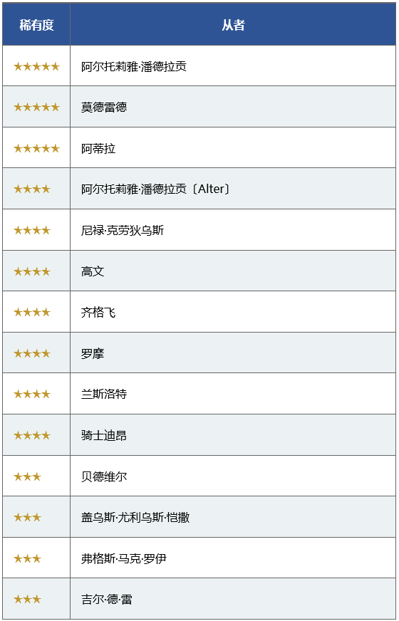Image resolution: width=399 pixels, height=621 pixels.
Task: Click the star rating for 高文
Action: click(32, 271)
